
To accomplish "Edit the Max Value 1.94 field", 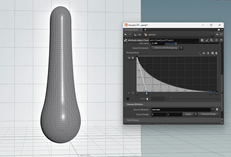I will click(x=158, y=43).
